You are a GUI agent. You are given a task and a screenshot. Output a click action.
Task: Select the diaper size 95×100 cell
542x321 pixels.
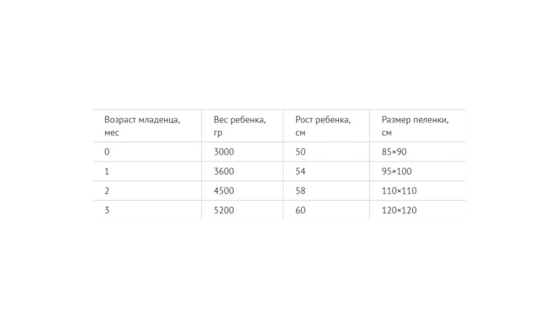[x=418, y=171]
